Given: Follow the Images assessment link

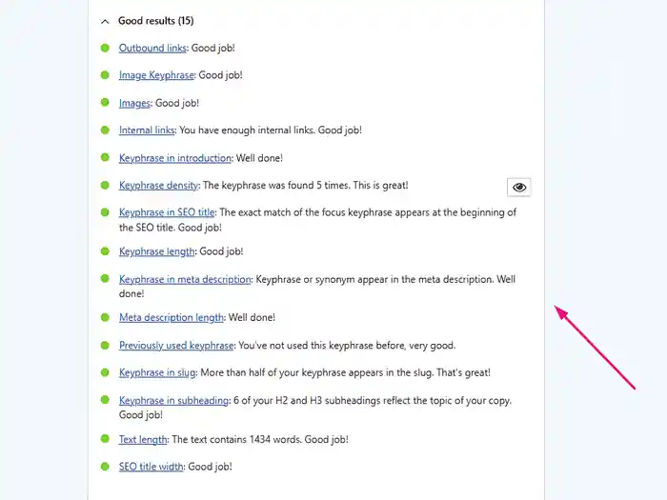Looking at the screenshot, I should click(134, 103).
